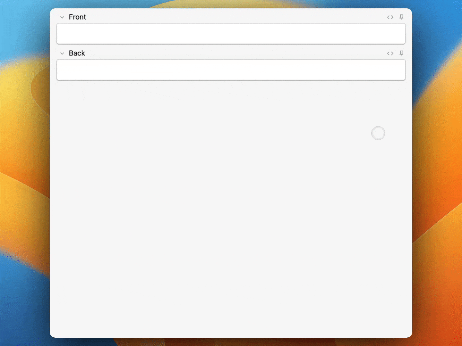This screenshot has height=346, width=462.
Task: Pin the Front field
Action: click(401, 17)
